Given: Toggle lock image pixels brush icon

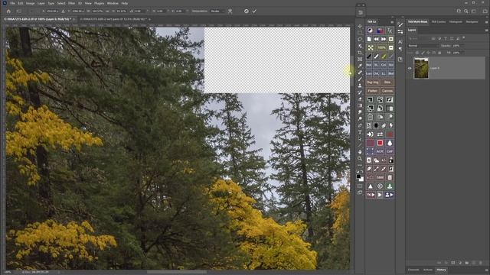Looking at the screenshot, I should (423, 53).
